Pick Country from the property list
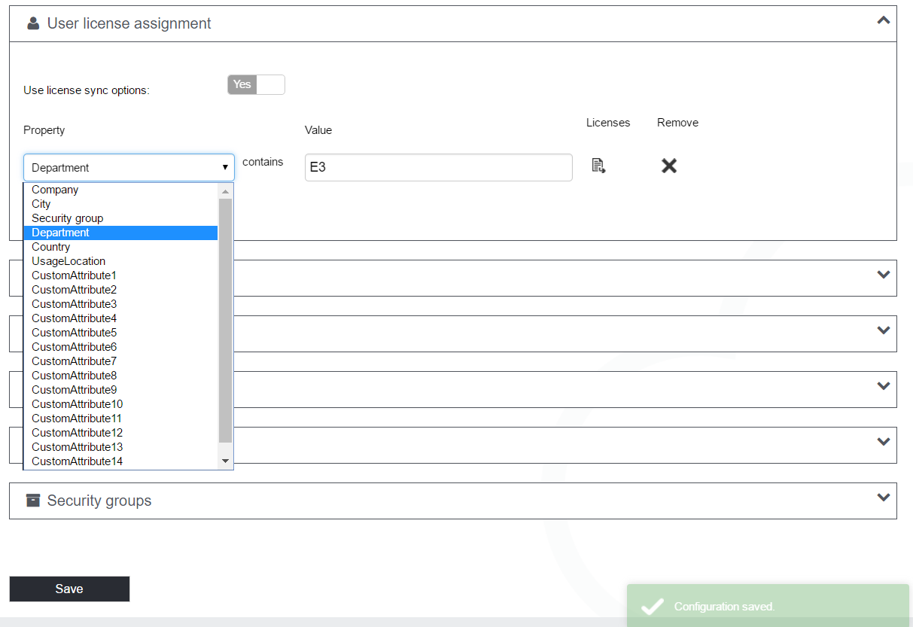913x627 pixels. [51, 247]
